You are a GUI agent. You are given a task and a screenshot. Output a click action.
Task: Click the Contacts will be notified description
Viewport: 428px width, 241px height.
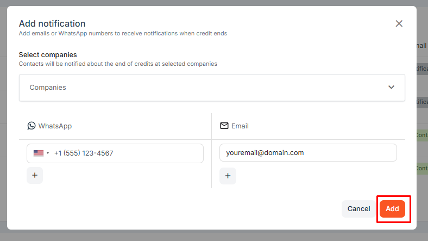click(118, 64)
